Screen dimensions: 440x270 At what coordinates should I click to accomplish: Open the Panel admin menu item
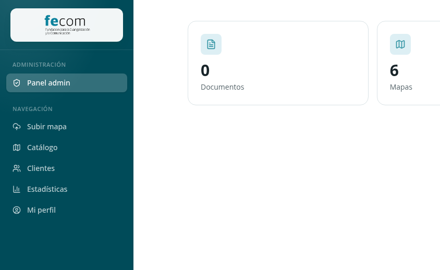(67, 83)
